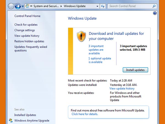Screen dimensions: 165x124
Task: Expand the address bar history dropdown
Action: tap(97, 6)
